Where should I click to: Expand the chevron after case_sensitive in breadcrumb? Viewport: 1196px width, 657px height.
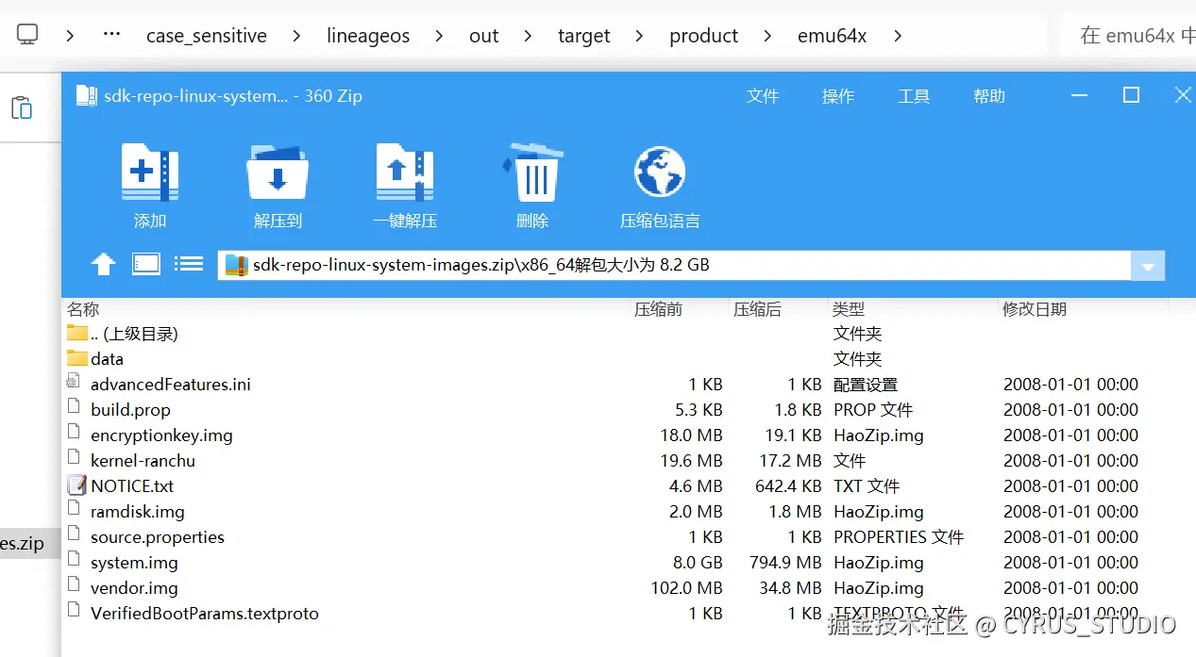tap(296, 36)
